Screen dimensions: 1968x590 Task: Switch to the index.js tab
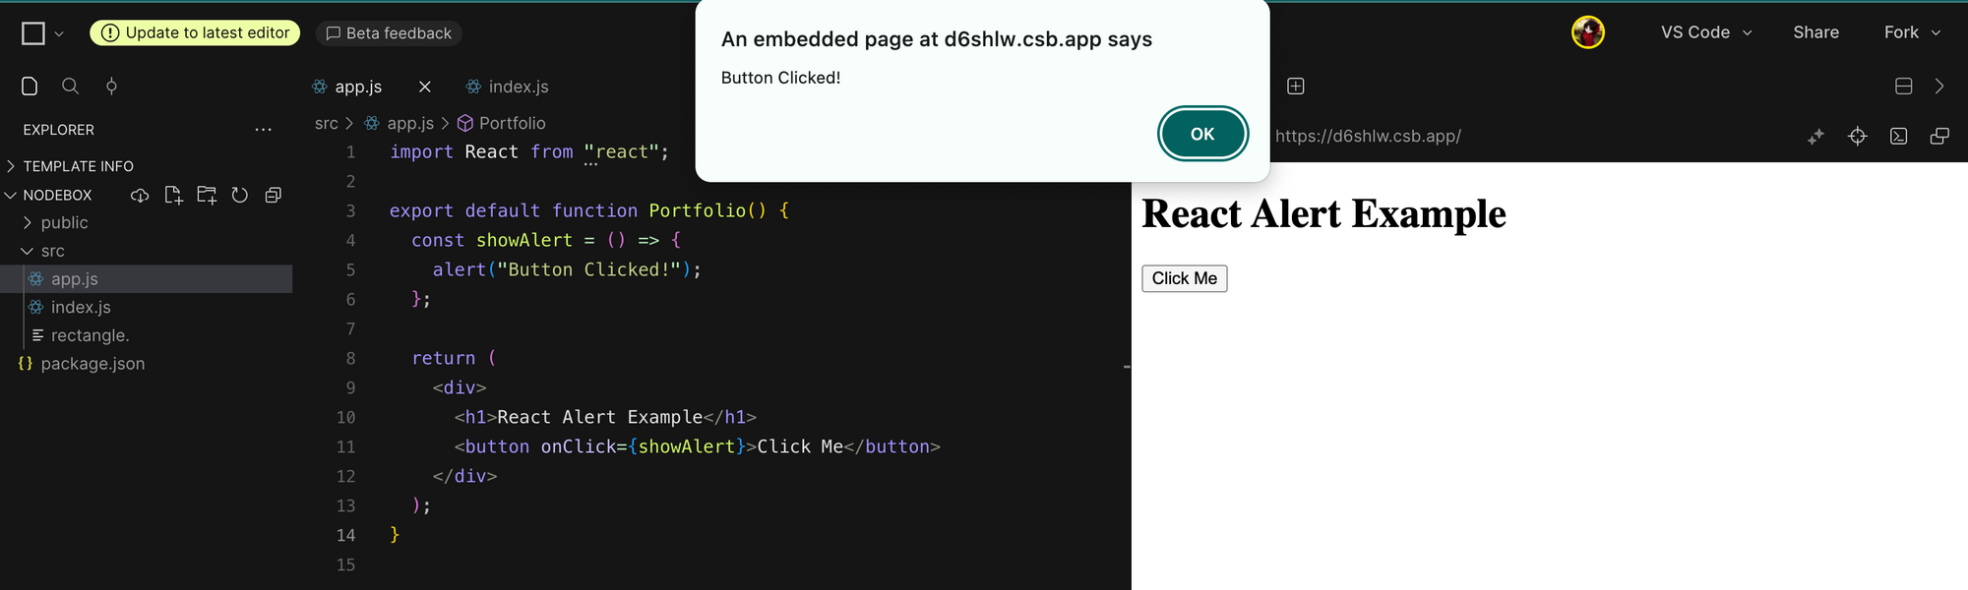[518, 87]
